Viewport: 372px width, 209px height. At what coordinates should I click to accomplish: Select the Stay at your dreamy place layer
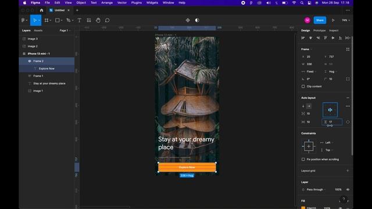point(46,84)
